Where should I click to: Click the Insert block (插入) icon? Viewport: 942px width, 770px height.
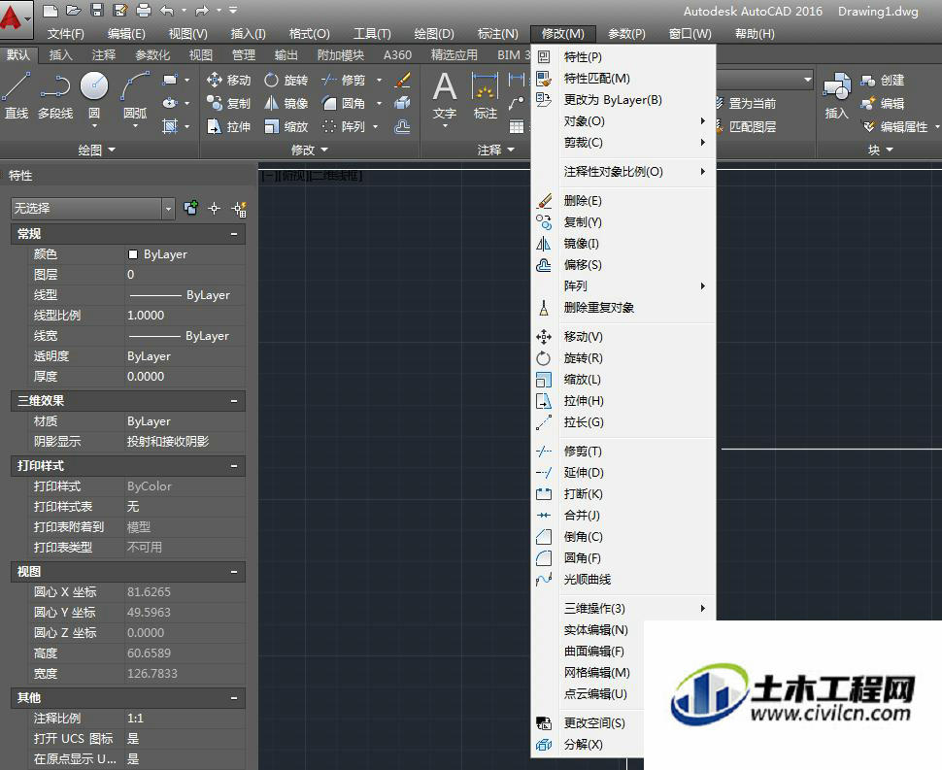[x=836, y=96]
